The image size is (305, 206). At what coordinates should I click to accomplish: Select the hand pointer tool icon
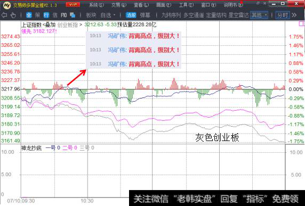coord(13,15)
